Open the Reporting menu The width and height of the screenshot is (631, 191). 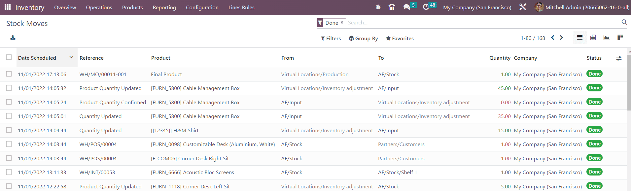click(x=164, y=7)
